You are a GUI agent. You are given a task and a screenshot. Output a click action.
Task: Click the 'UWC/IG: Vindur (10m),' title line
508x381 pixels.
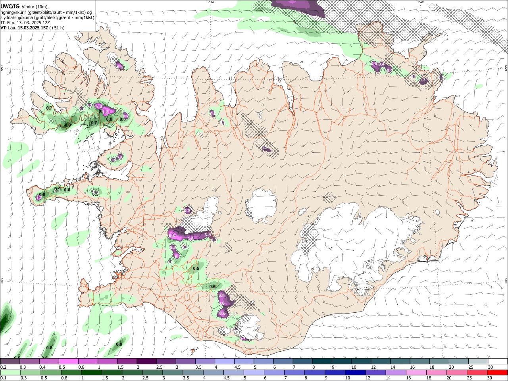click(25, 6)
